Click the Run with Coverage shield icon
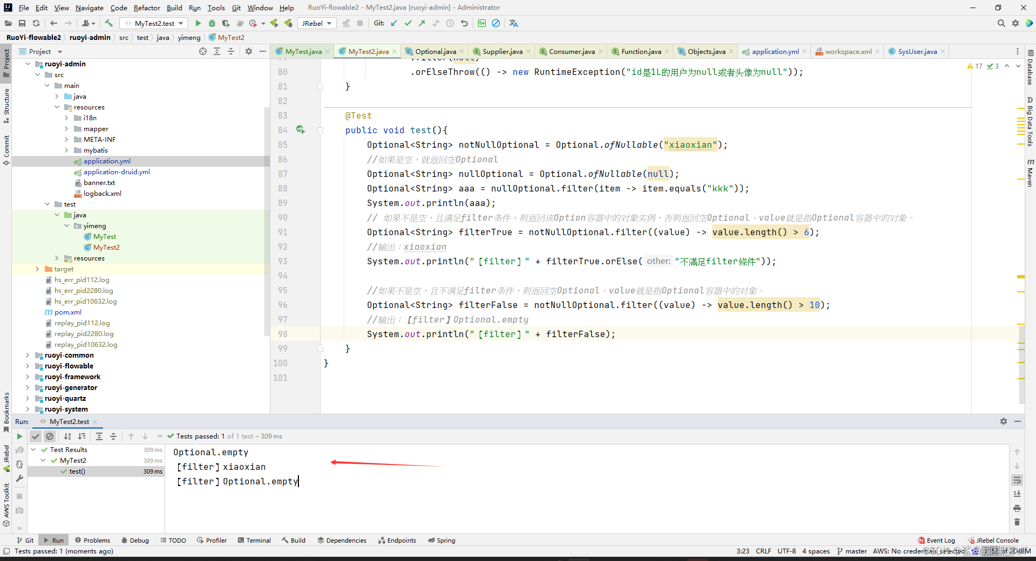Screen dimensions: 1036x561 point(226,23)
